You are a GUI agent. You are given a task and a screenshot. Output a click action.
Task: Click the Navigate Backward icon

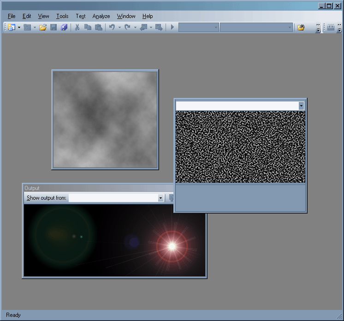tap(143, 27)
